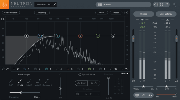The width and height of the screenshot is (180, 100).
Task: Open settings gear in header
Action: coord(161,5)
